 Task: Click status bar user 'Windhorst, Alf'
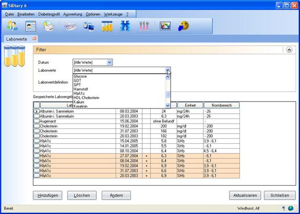point(248,208)
